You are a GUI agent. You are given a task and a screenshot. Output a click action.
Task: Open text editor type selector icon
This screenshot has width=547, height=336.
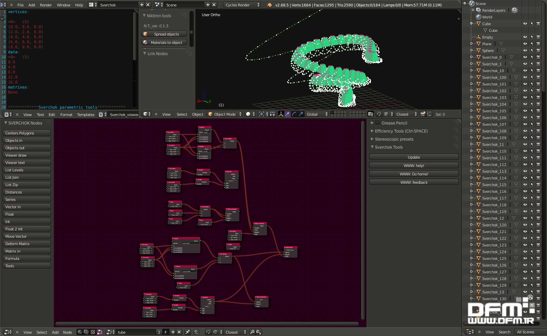coord(8,114)
